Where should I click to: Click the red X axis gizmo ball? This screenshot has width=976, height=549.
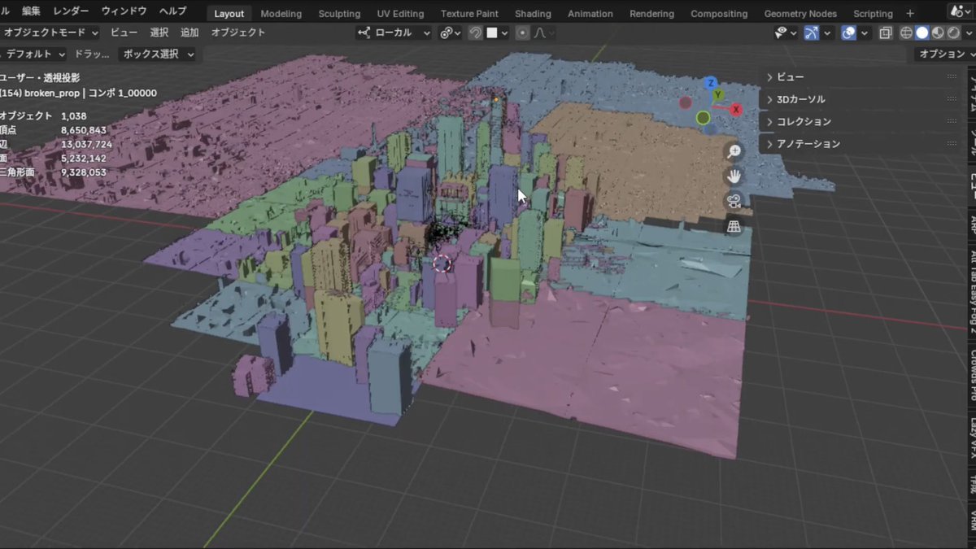coord(735,109)
